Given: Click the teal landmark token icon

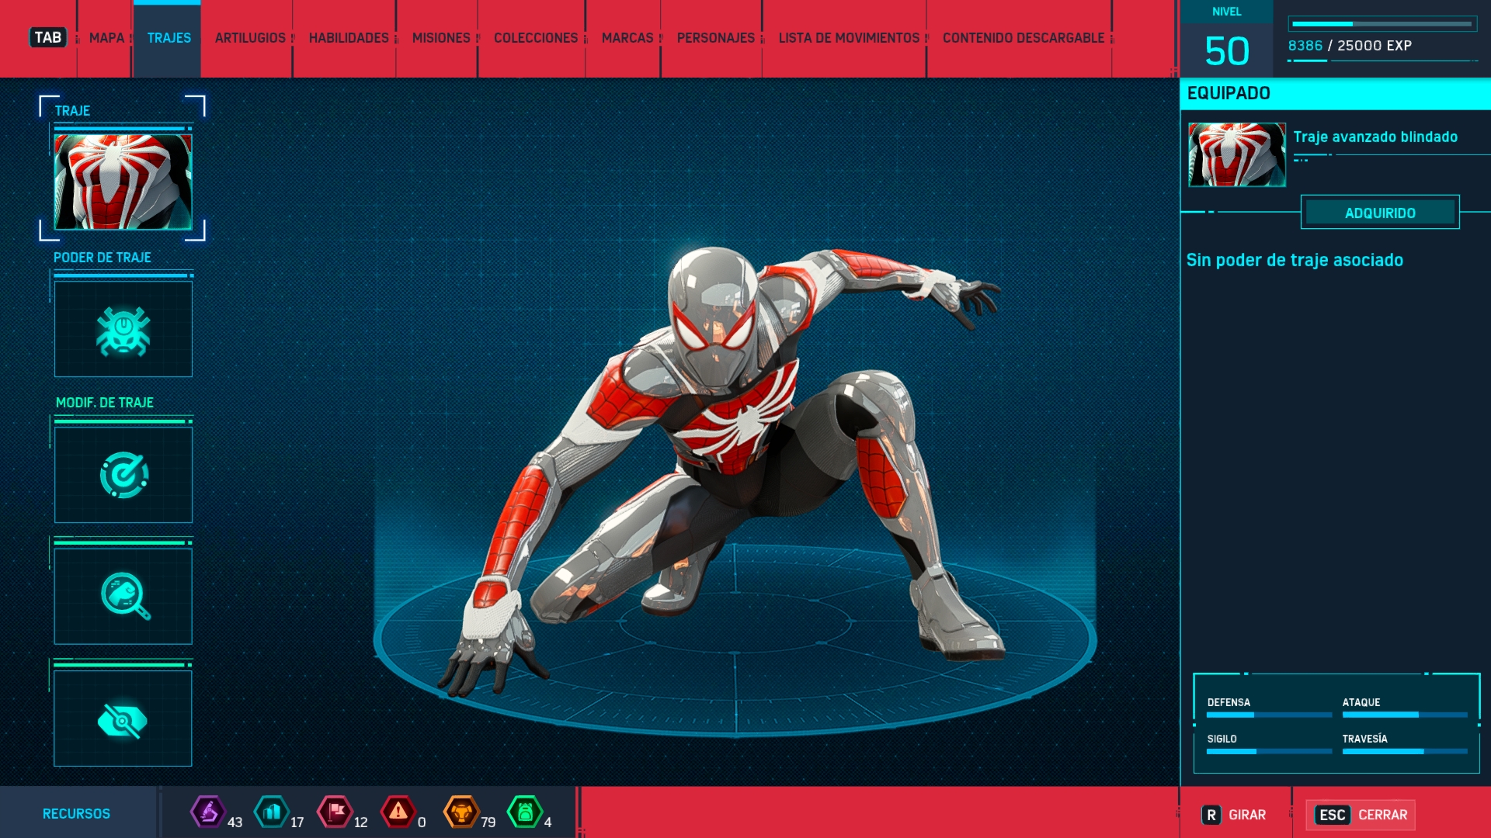Looking at the screenshot, I should (x=272, y=812).
